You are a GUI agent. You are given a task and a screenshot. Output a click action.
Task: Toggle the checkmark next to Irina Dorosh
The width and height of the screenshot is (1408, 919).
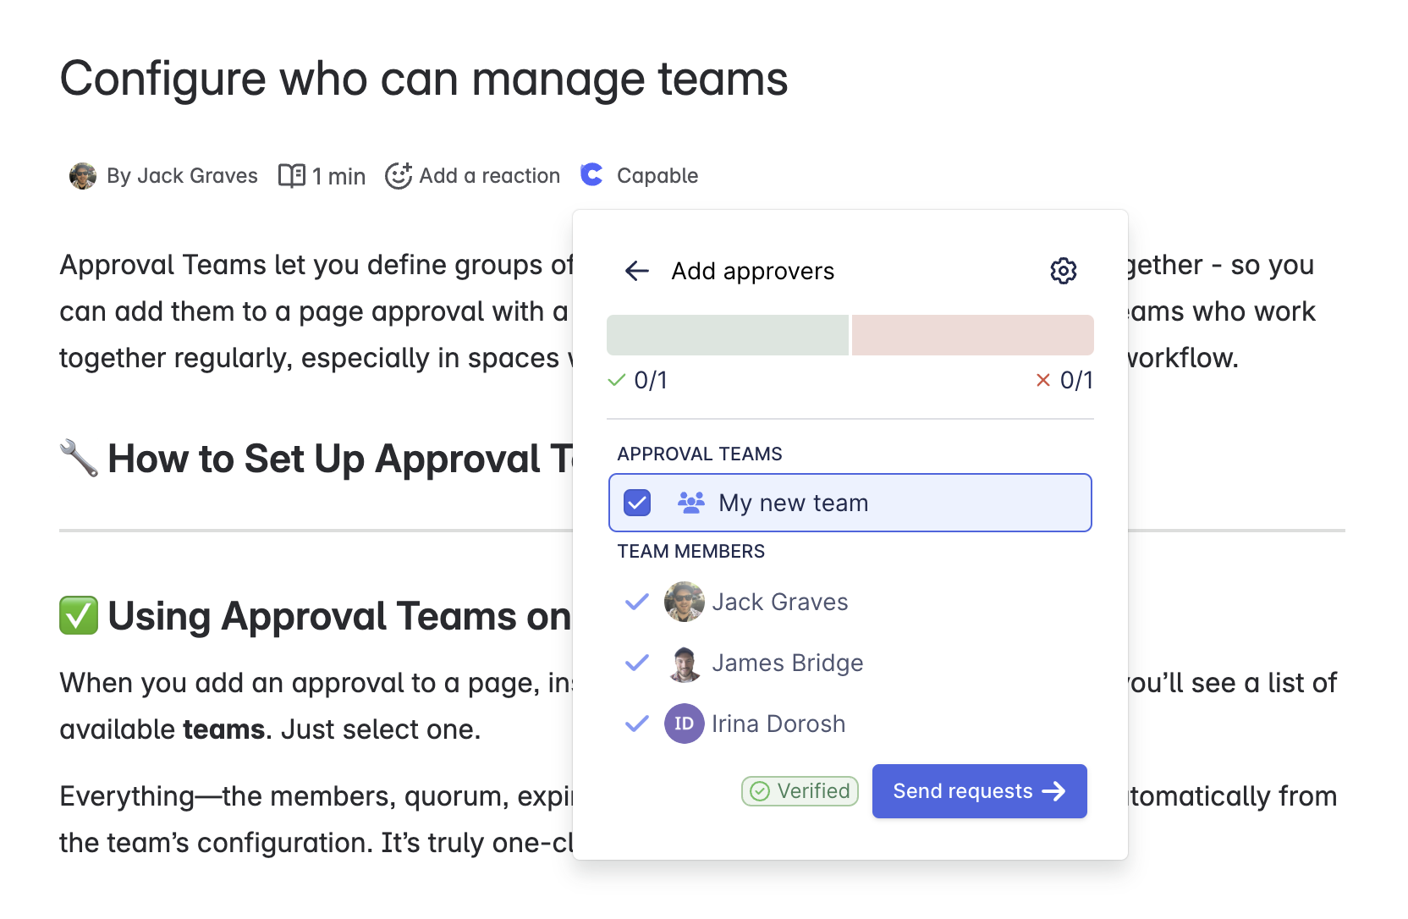636,724
